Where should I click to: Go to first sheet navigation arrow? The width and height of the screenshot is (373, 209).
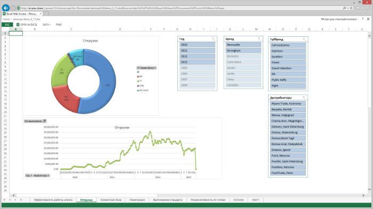coord(4,200)
